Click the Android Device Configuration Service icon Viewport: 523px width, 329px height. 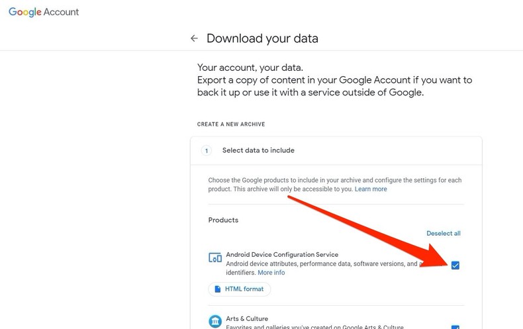pos(215,258)
